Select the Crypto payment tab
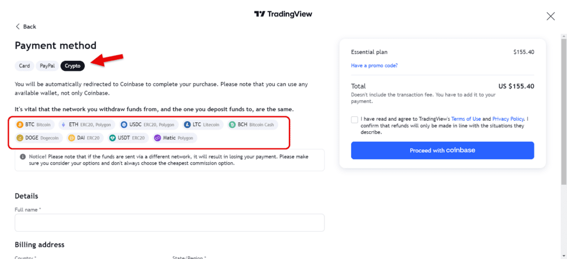 point(73,66)
